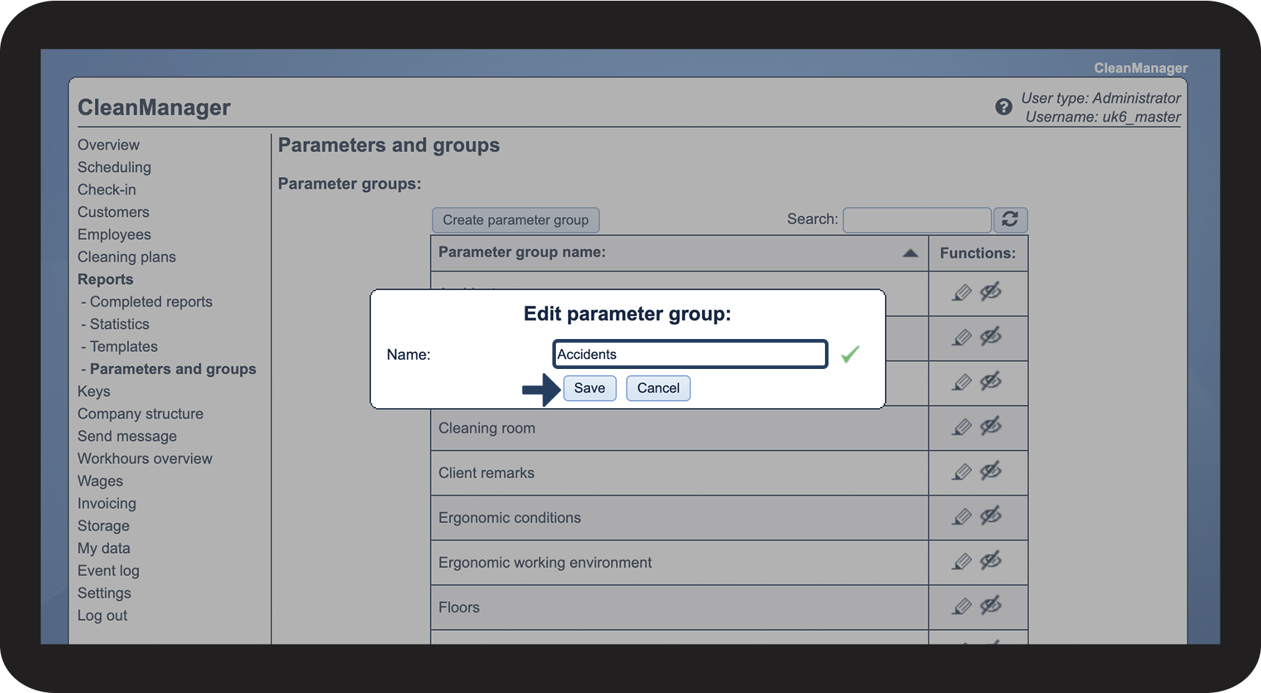The height and width of the screenshot is (693, 1261).
Task: Click the help question mark icon
Action: (x=1003, y=107)
